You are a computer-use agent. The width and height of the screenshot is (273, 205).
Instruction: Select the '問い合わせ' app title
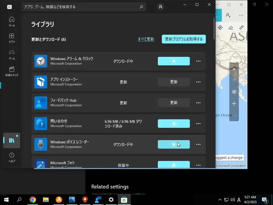click(59, 121)
